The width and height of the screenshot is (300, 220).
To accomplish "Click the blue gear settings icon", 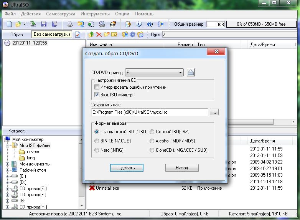I will [133, 35].
